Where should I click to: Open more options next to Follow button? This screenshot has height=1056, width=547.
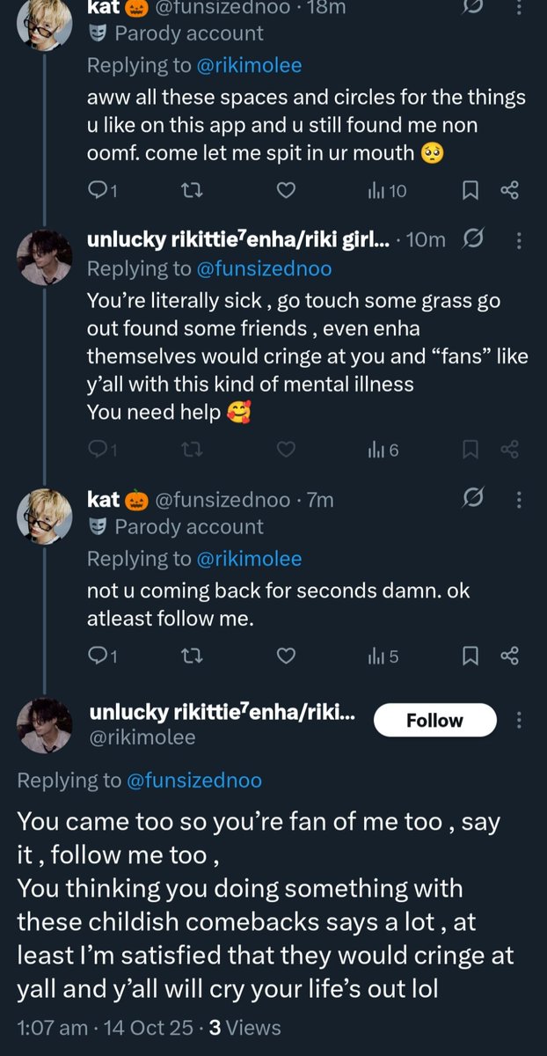519,721
